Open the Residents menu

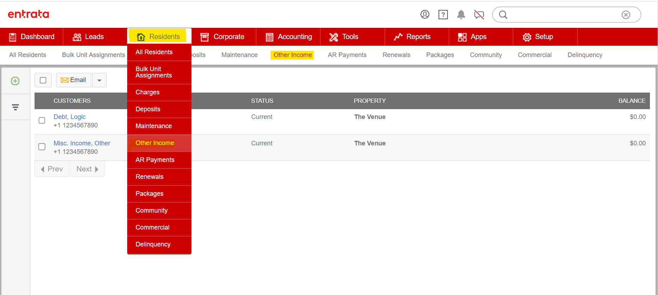click(159, 37)
